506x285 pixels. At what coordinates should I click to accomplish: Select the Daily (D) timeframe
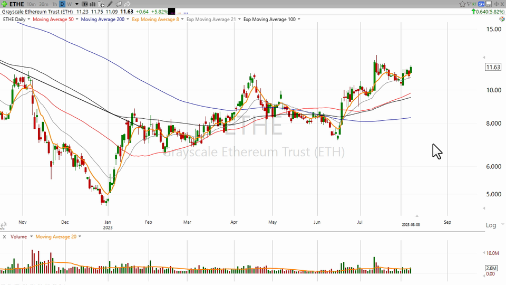[62, 4]
